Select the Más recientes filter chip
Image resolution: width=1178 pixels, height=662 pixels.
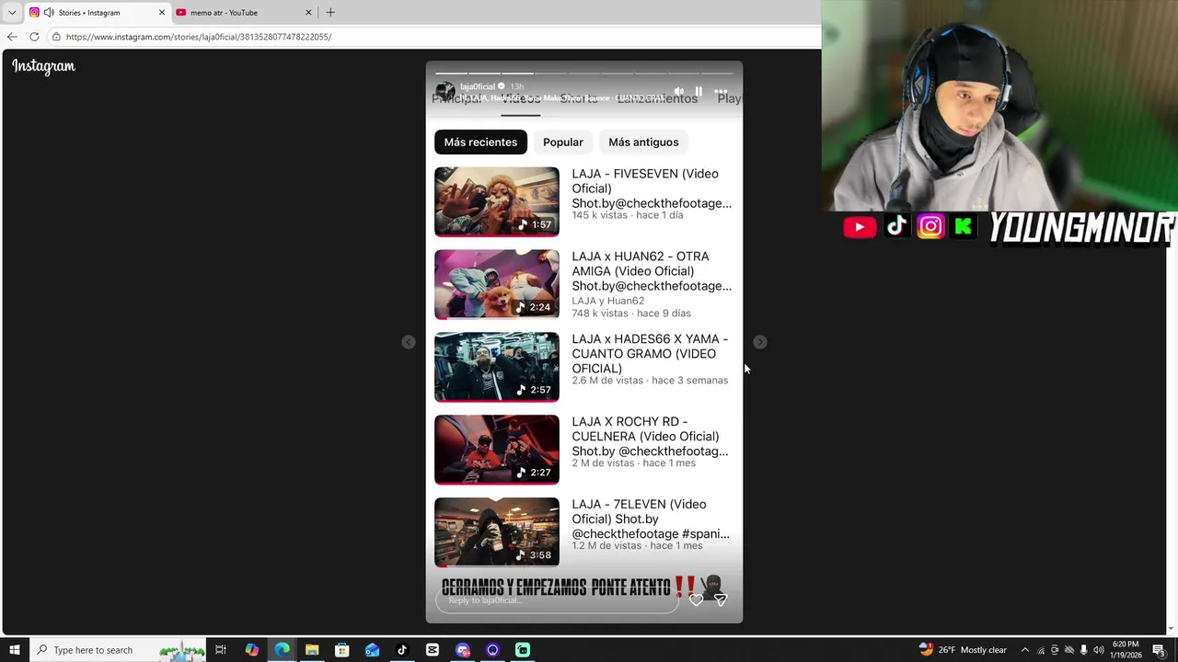(480, 143)
